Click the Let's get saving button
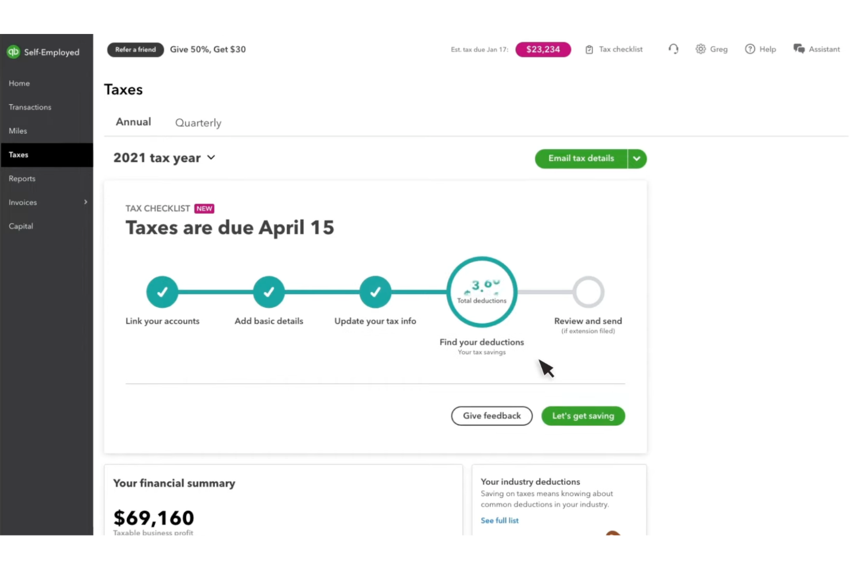The height and width of the screenshot is (569, 853). pyautogui.click(x=583, y=416)
